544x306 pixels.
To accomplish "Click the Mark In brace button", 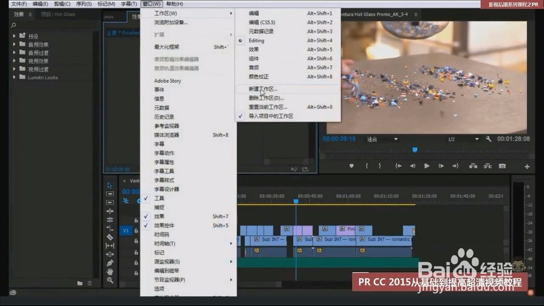I will coord(366,166).
